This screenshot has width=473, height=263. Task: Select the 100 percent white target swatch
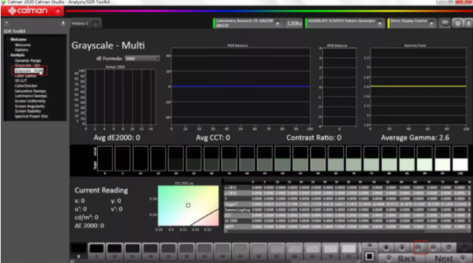point(460,159)
